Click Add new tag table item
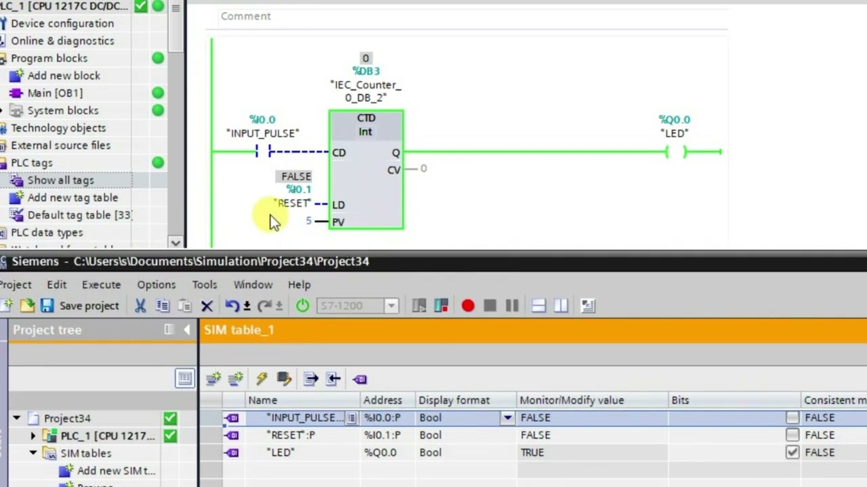Screen dimensions: 867x487 coord(72,198)
